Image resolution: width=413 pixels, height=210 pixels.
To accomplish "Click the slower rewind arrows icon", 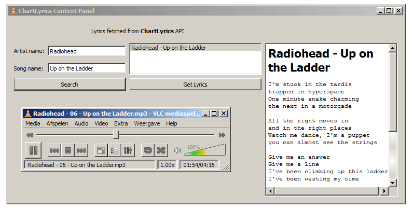I will coord(30,135).
